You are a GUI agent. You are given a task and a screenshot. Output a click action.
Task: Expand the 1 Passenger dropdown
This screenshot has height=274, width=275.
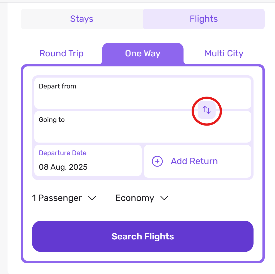pos(64,198)
